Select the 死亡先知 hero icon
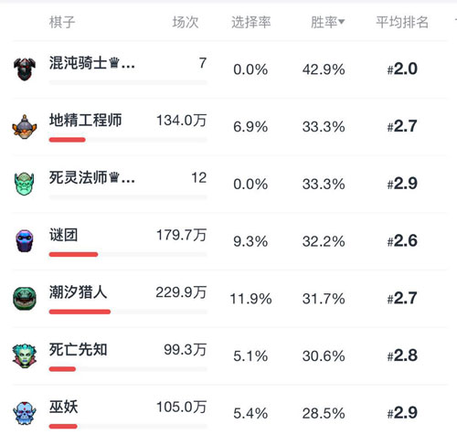This screenshot has width=457, height=434. pyautogui.click(x=25, y=355)
